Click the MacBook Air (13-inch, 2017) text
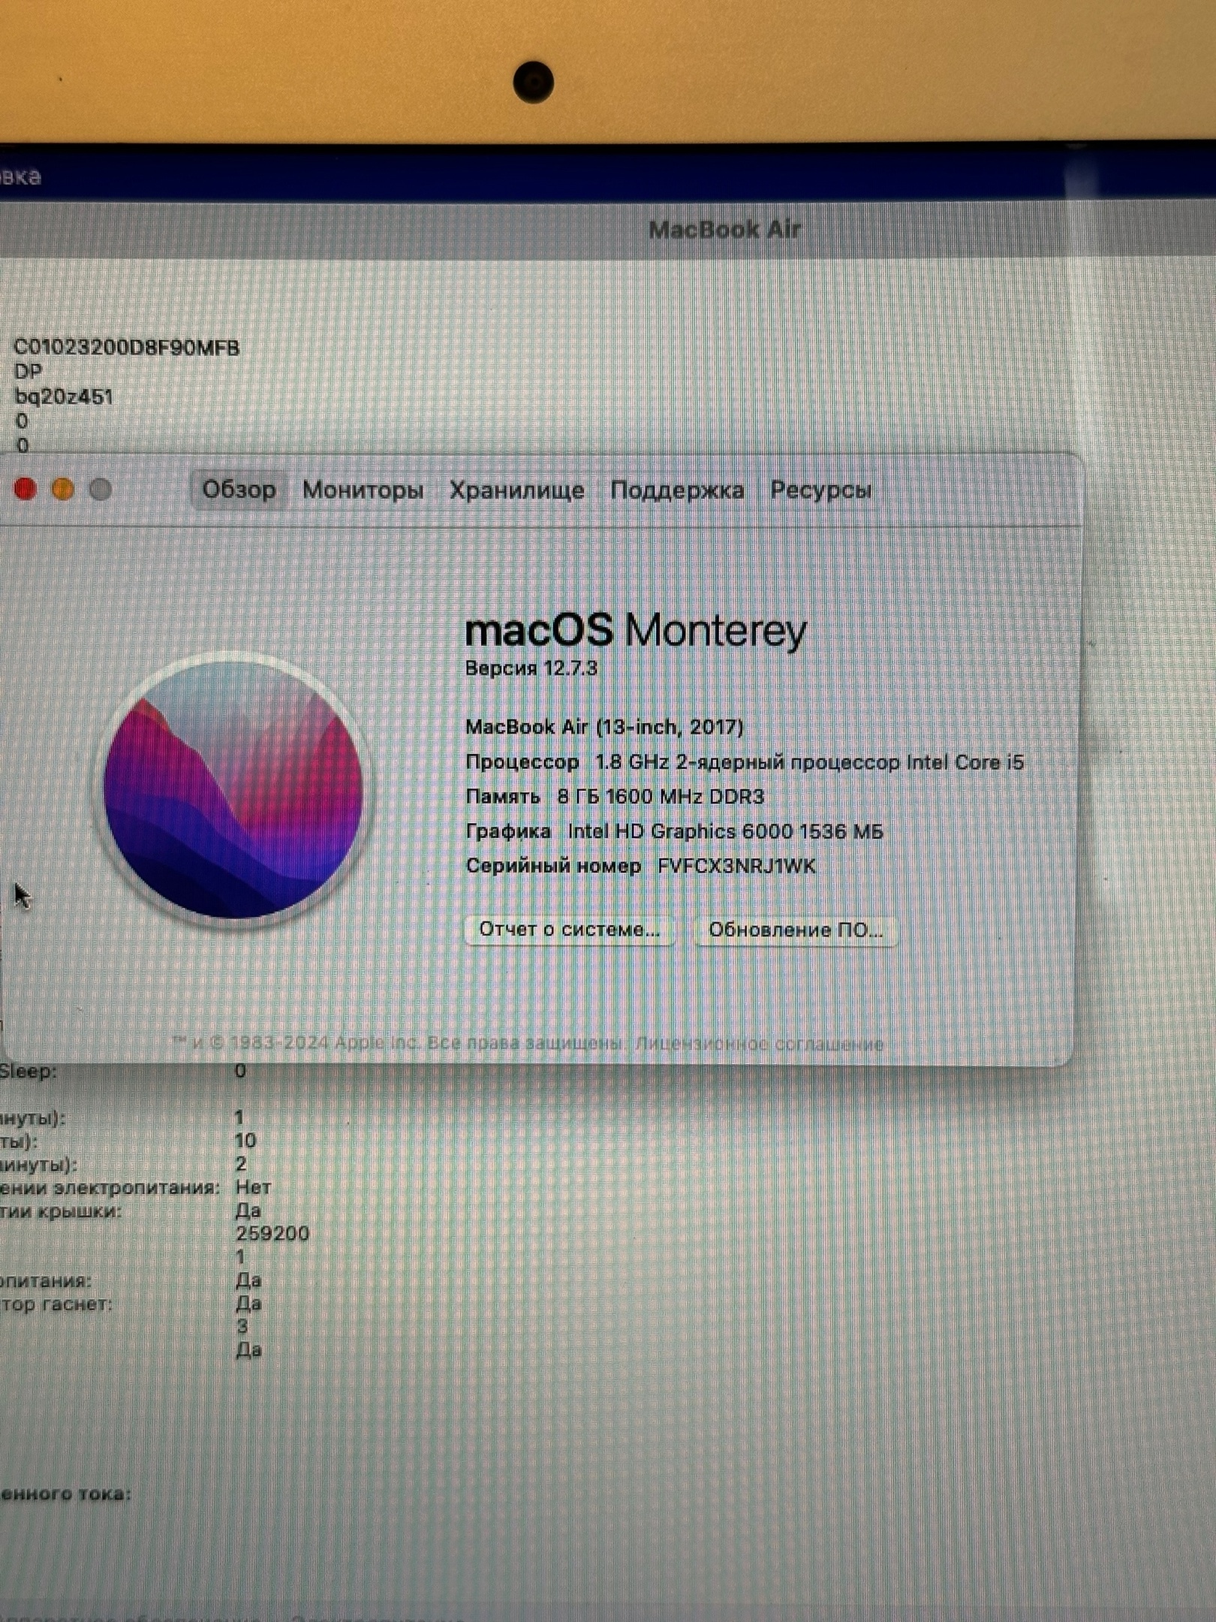The width and height of the screenshot is (1216, 1622). pos(604,727)
